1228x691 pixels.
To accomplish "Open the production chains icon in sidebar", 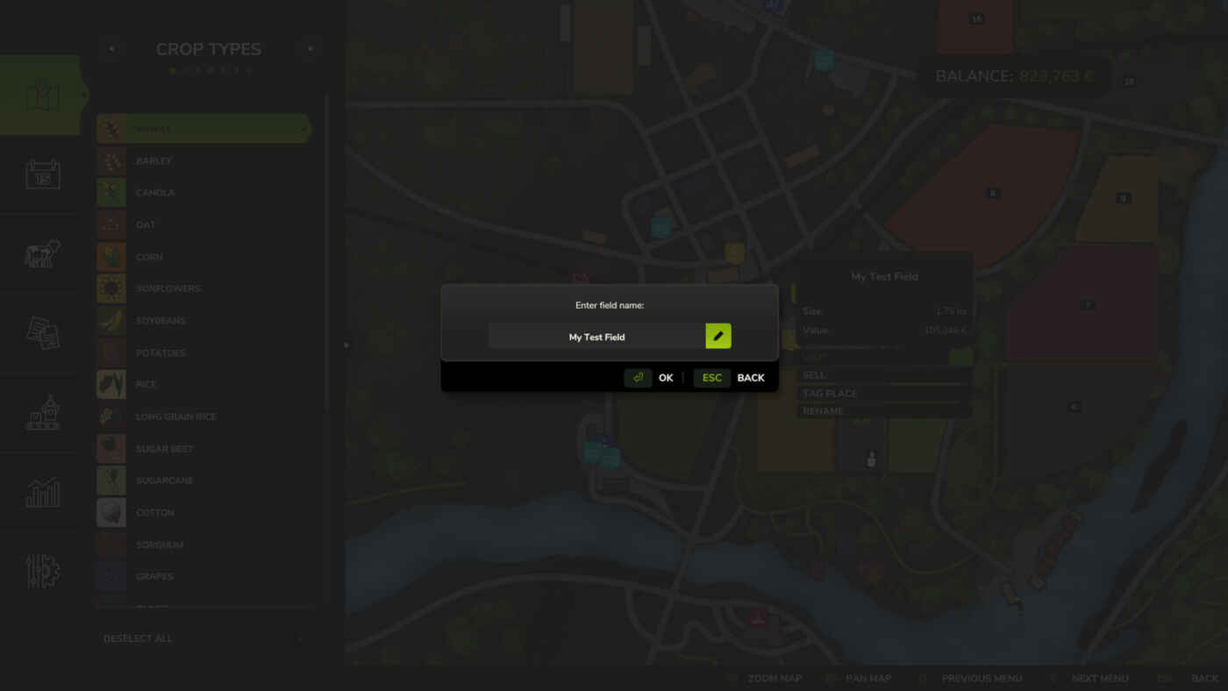I will click(42, 413).
